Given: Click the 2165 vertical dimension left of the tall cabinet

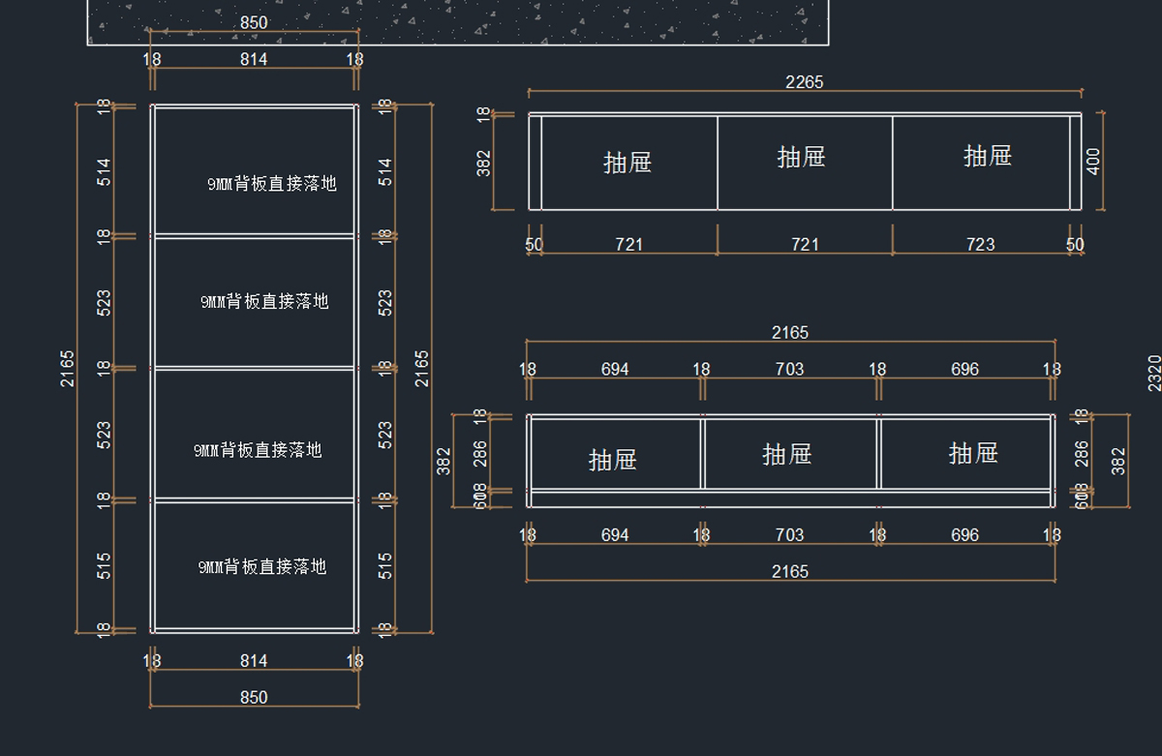Looking at the screenshot, I should tap(67, 369).
